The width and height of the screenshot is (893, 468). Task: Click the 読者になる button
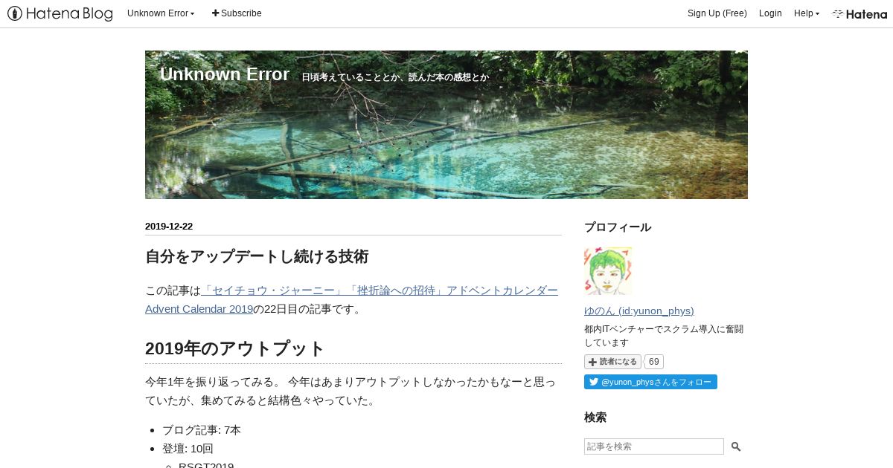[612, 362]
